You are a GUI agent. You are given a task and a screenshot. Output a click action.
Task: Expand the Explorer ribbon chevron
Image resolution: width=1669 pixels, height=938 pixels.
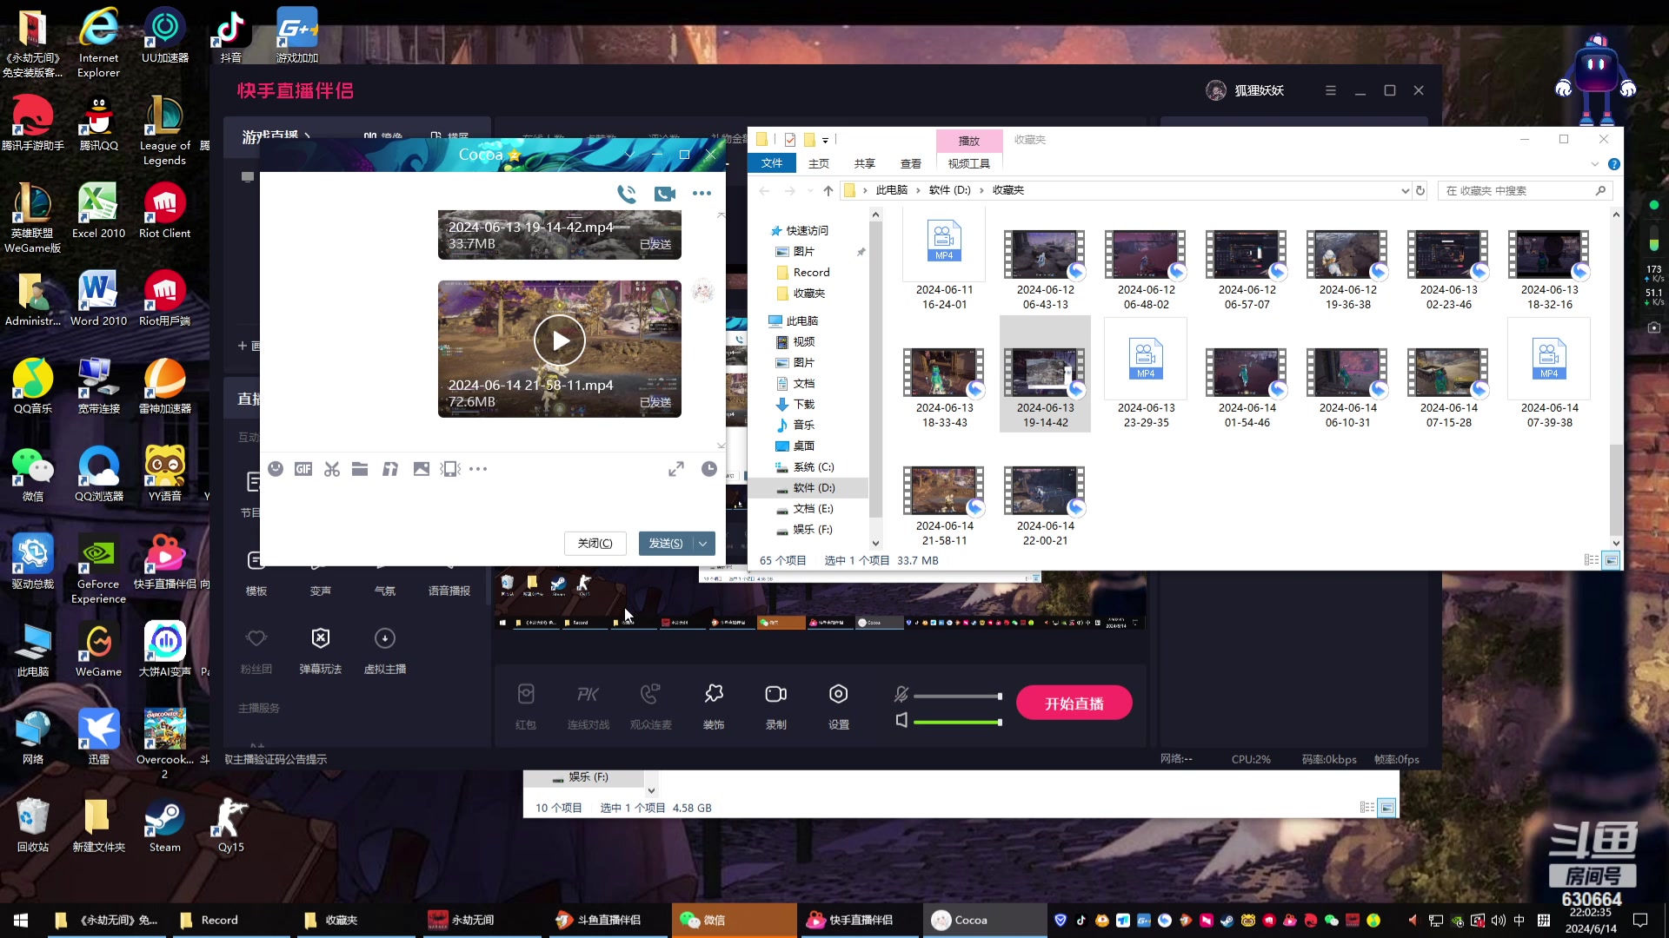1594,164
